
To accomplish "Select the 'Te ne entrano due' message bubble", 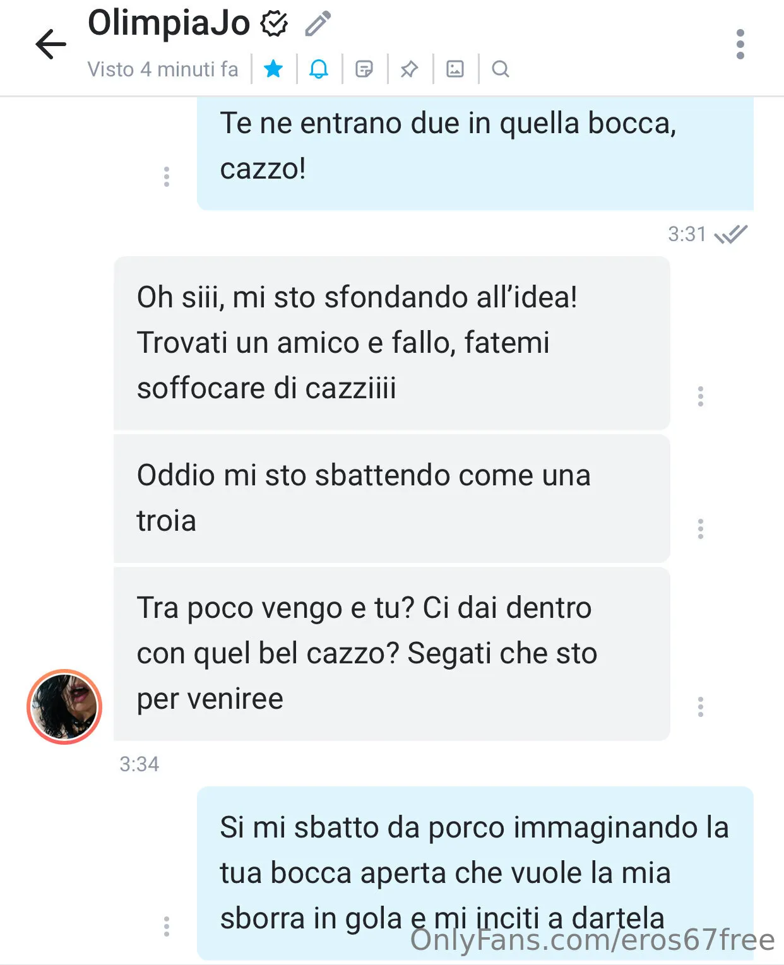I will pos(475,153).
